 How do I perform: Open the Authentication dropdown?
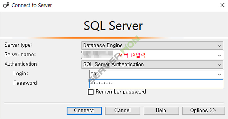click(152, 65)
